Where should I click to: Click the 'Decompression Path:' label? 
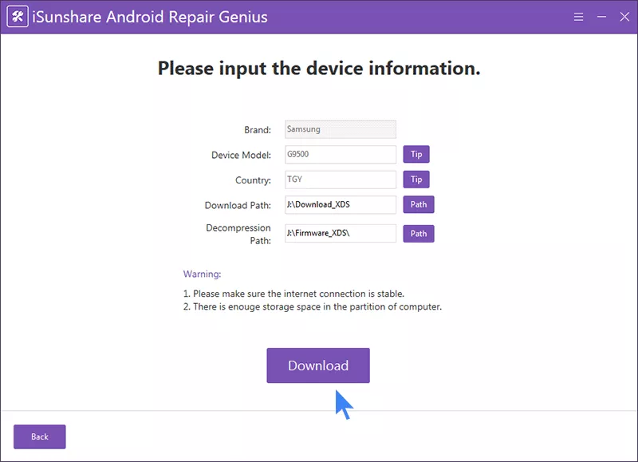[x=238, y=234]
